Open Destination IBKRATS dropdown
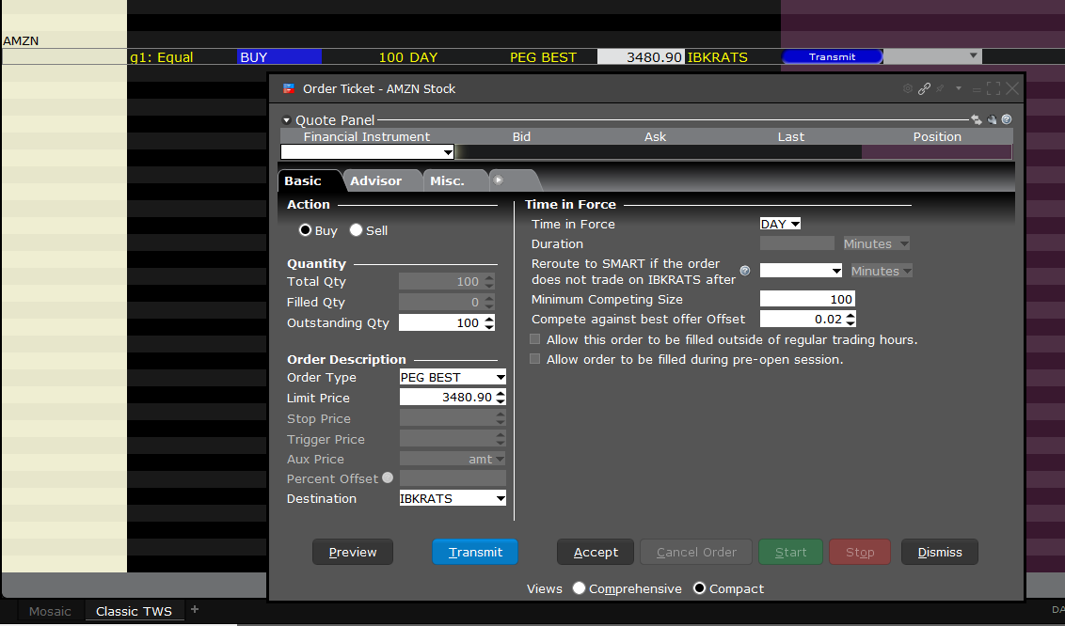 click(501, 498)
